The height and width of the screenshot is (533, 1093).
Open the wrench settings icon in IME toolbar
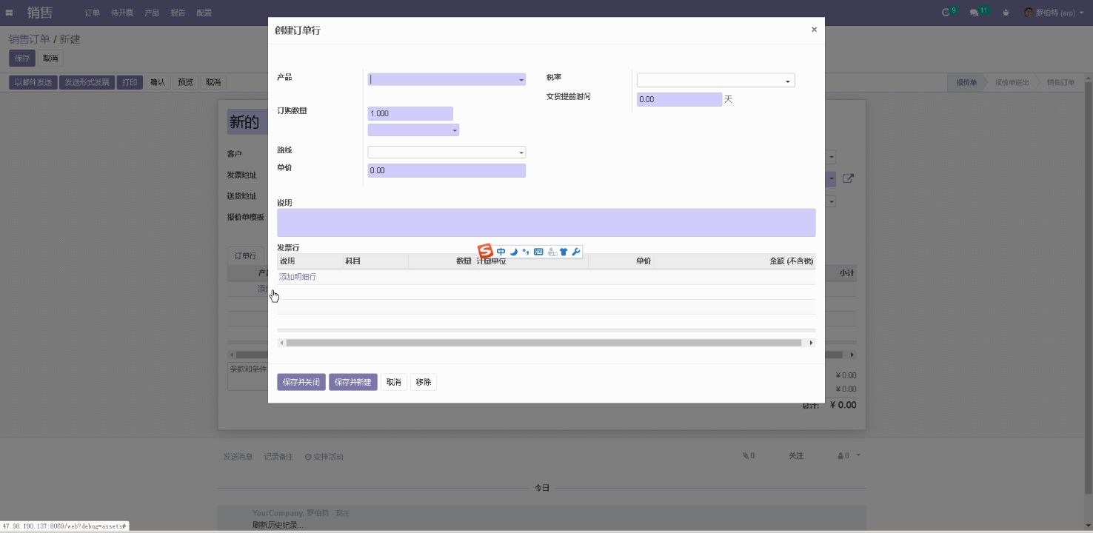click(576, 252)
